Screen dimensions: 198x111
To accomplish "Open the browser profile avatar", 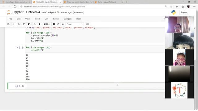I will [x=188, y=6].
